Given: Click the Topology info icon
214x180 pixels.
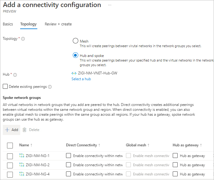Looking at the screenshot, I should tap(23, 39).
